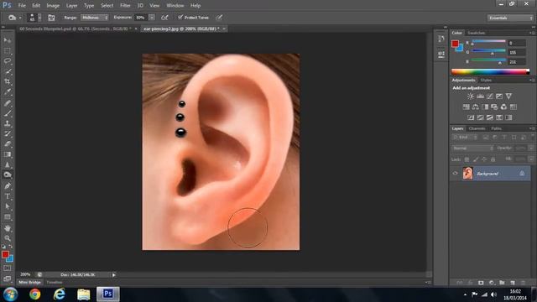Select the Path Selection tool
The image size is (537, 302).
pos(8,207)
